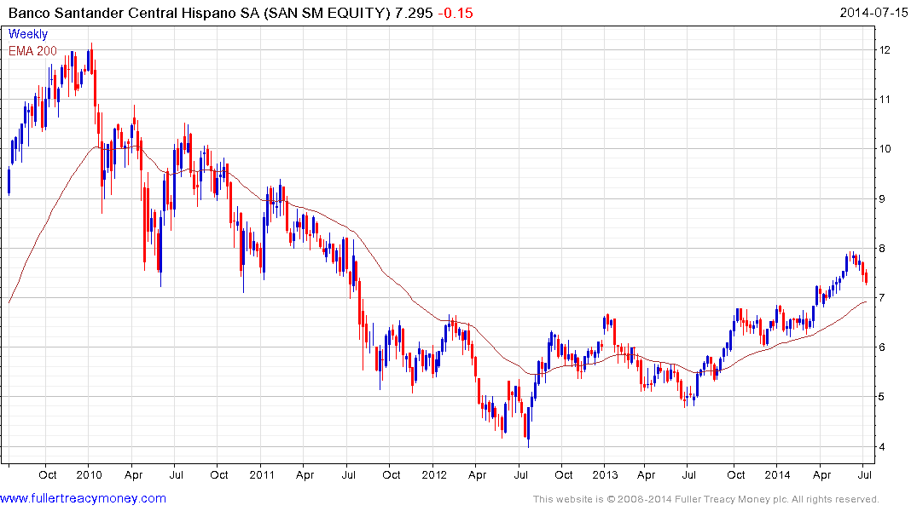The image size is (917, 511).
Task: Select the copyright notice text
Action: point(706,499)
